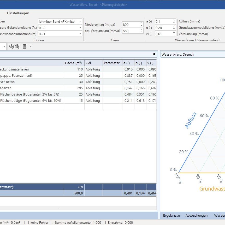Click the horizontal scrollbar below the table
Image resolution: width=225 pixels, height=225 pixels.
coord(29,208)
